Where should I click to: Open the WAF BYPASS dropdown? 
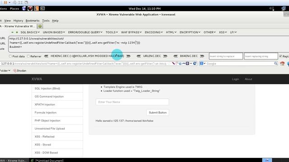(x=131, y=32)
